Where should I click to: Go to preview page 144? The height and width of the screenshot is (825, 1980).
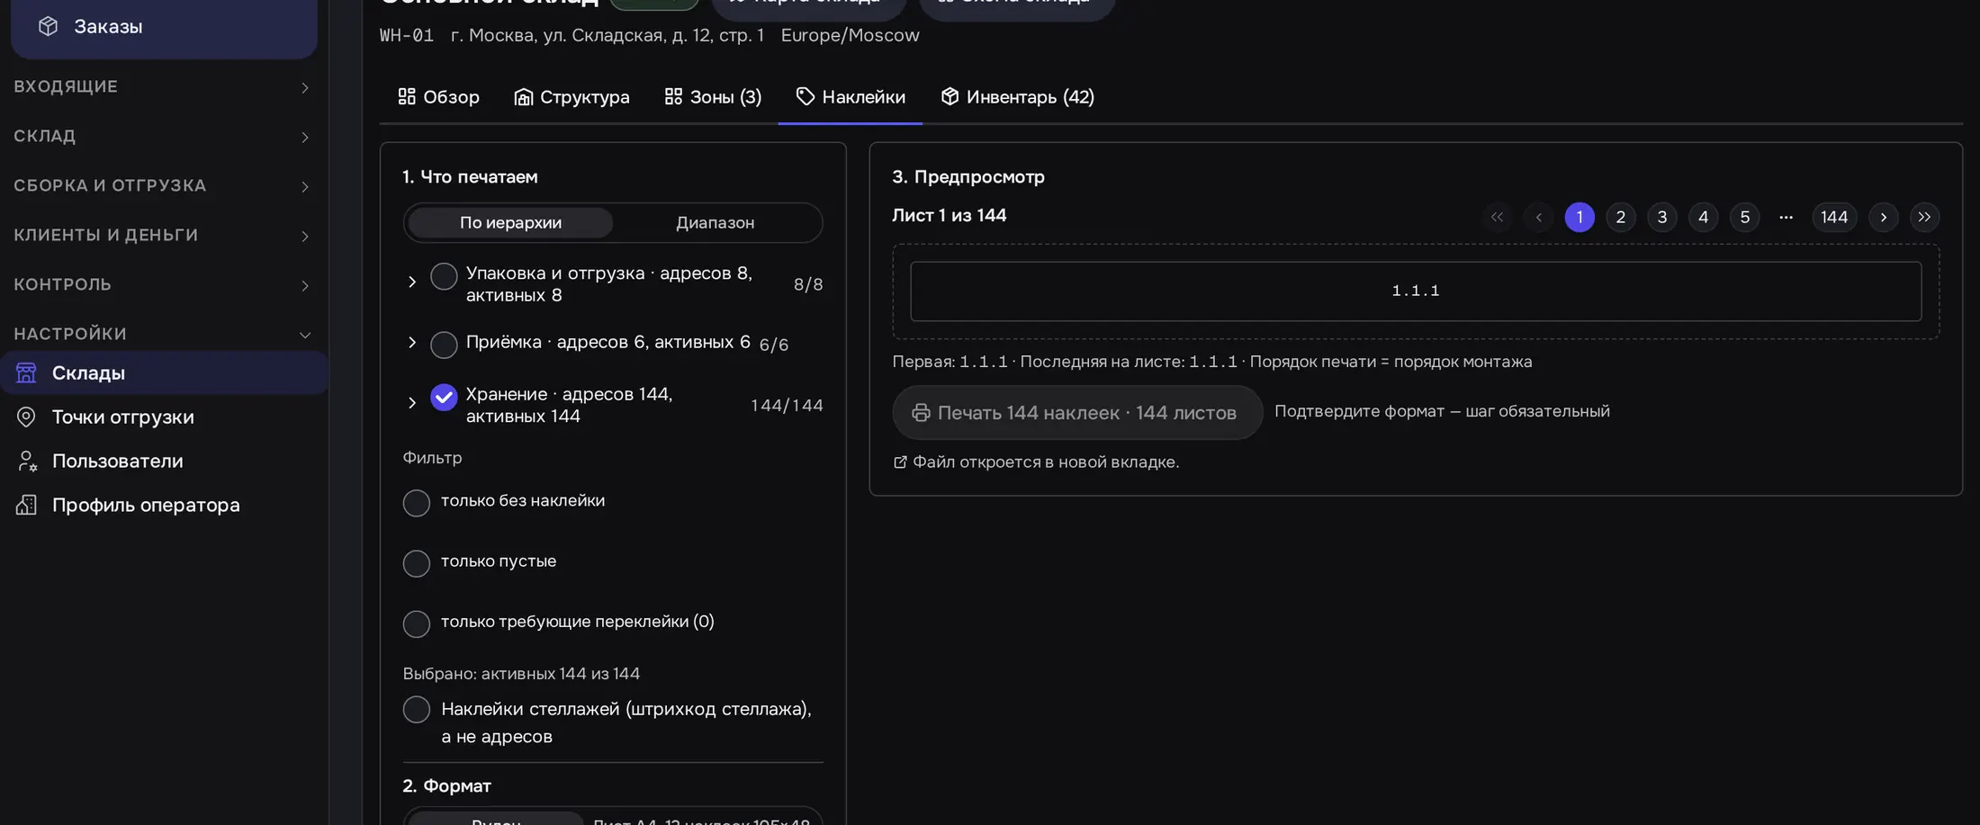tap(1834, 217)
